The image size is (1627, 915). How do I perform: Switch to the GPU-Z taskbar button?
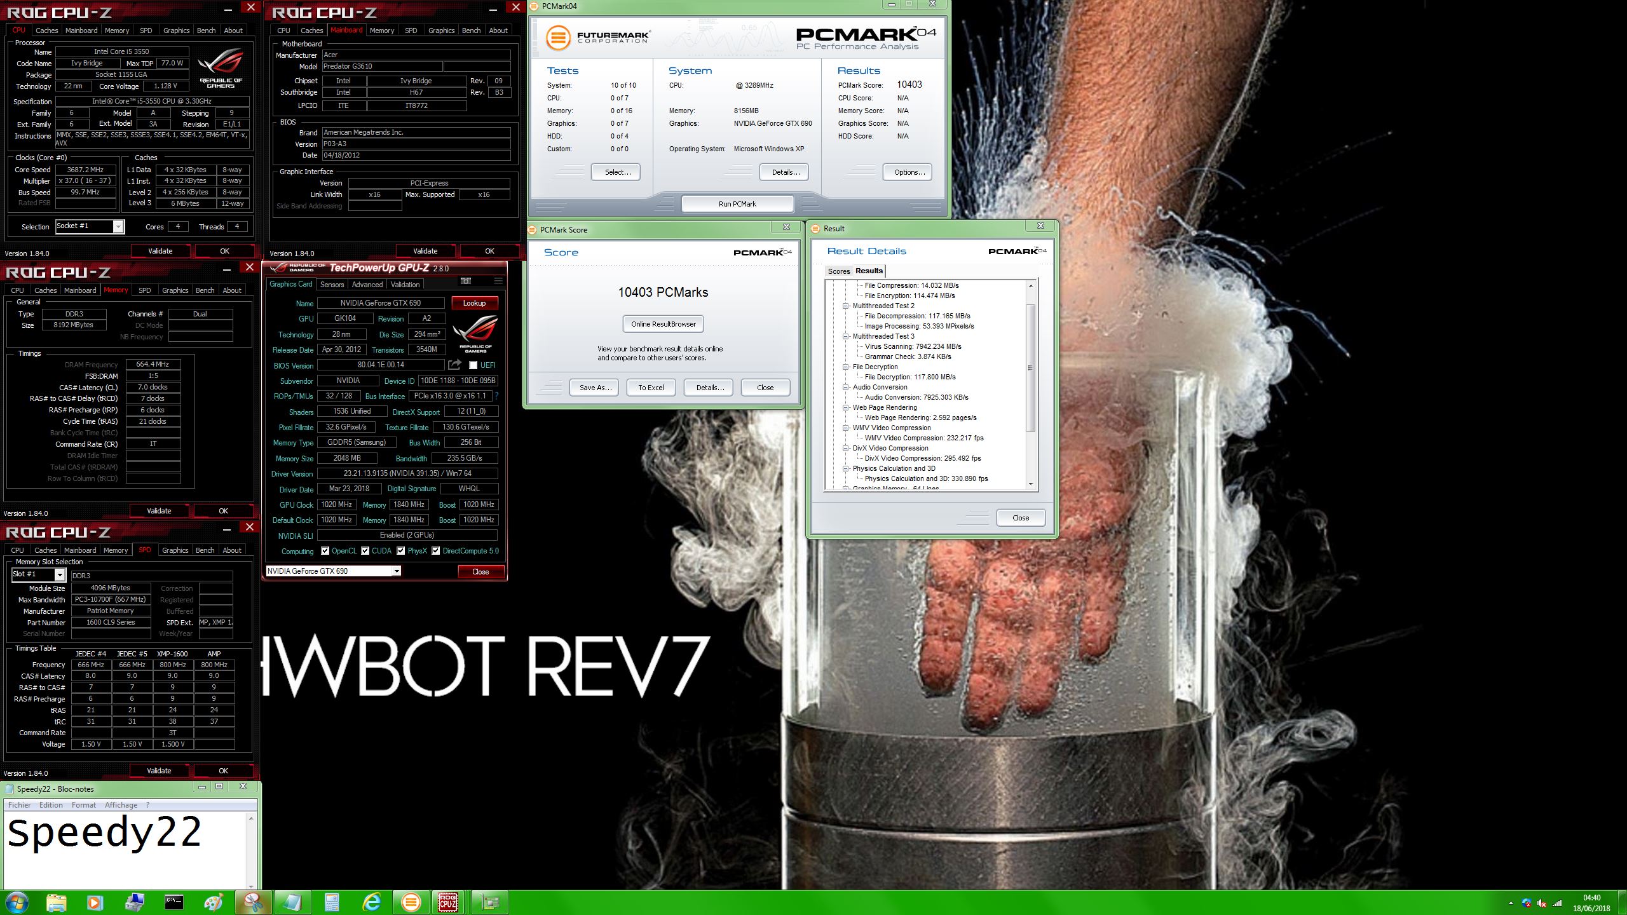(x=490, y=902)
